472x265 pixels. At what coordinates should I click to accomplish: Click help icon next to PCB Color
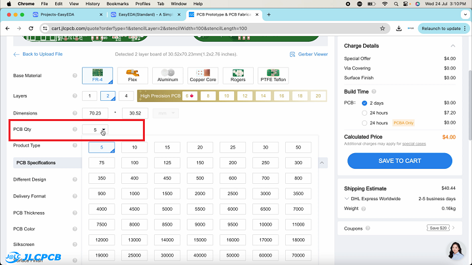pyautogui.click(x=75, y=228)
